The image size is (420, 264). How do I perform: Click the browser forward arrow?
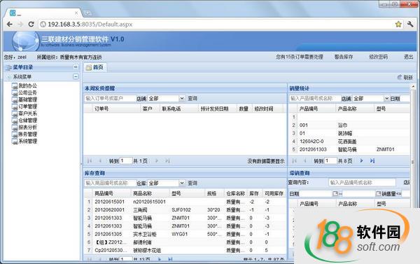point(20,25)
